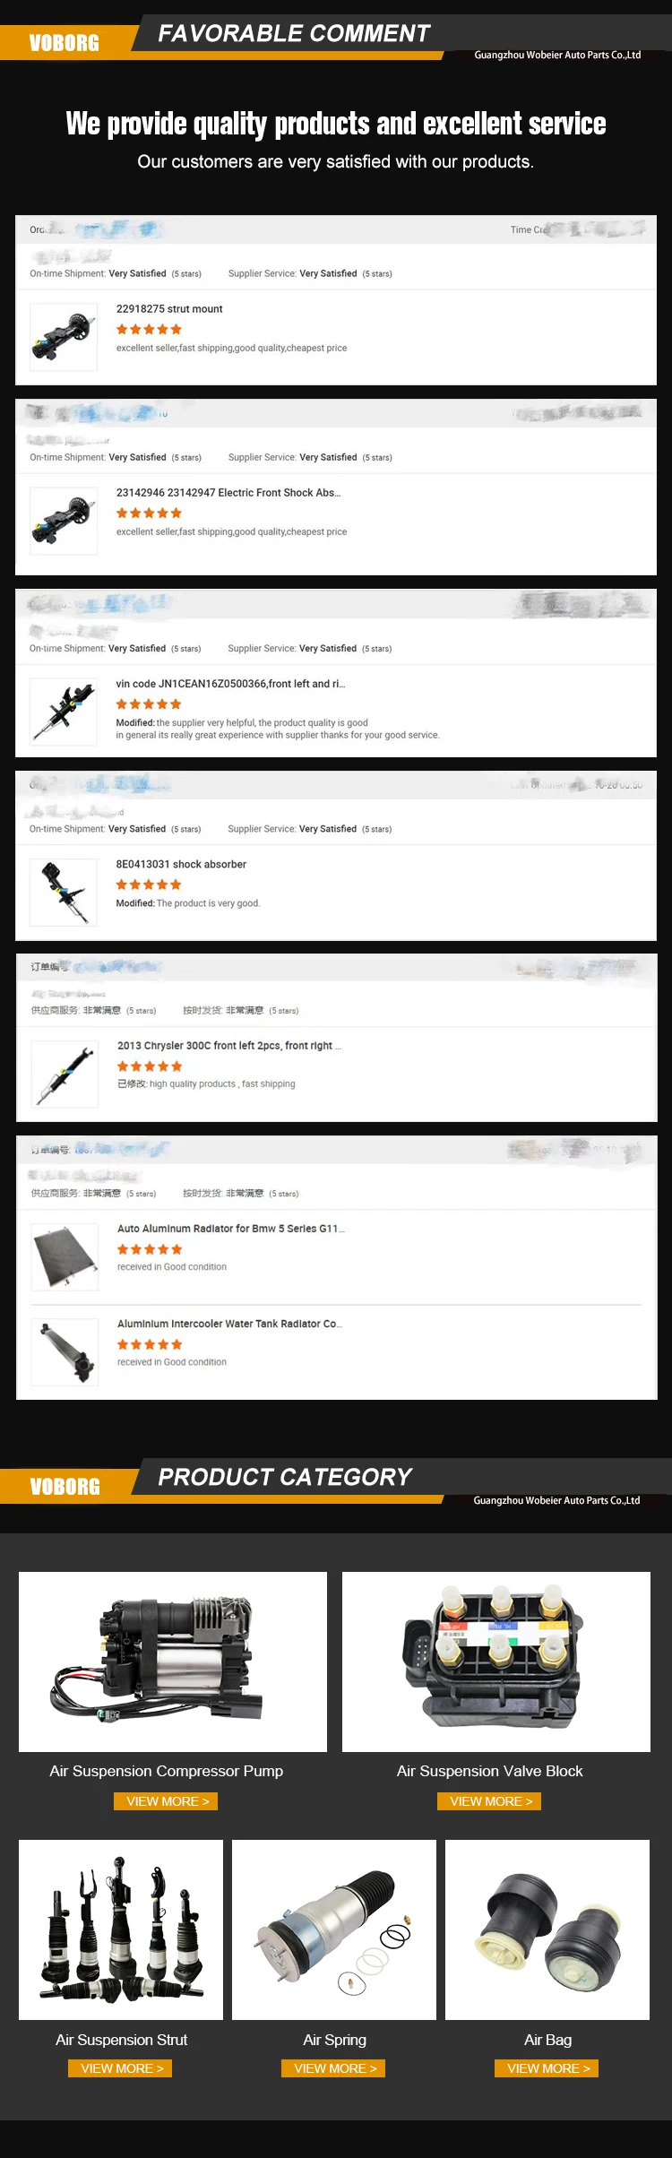
Task: Click the vin code JN1CEAN16Z0500366 review title
Action: [x=230, y=684]
